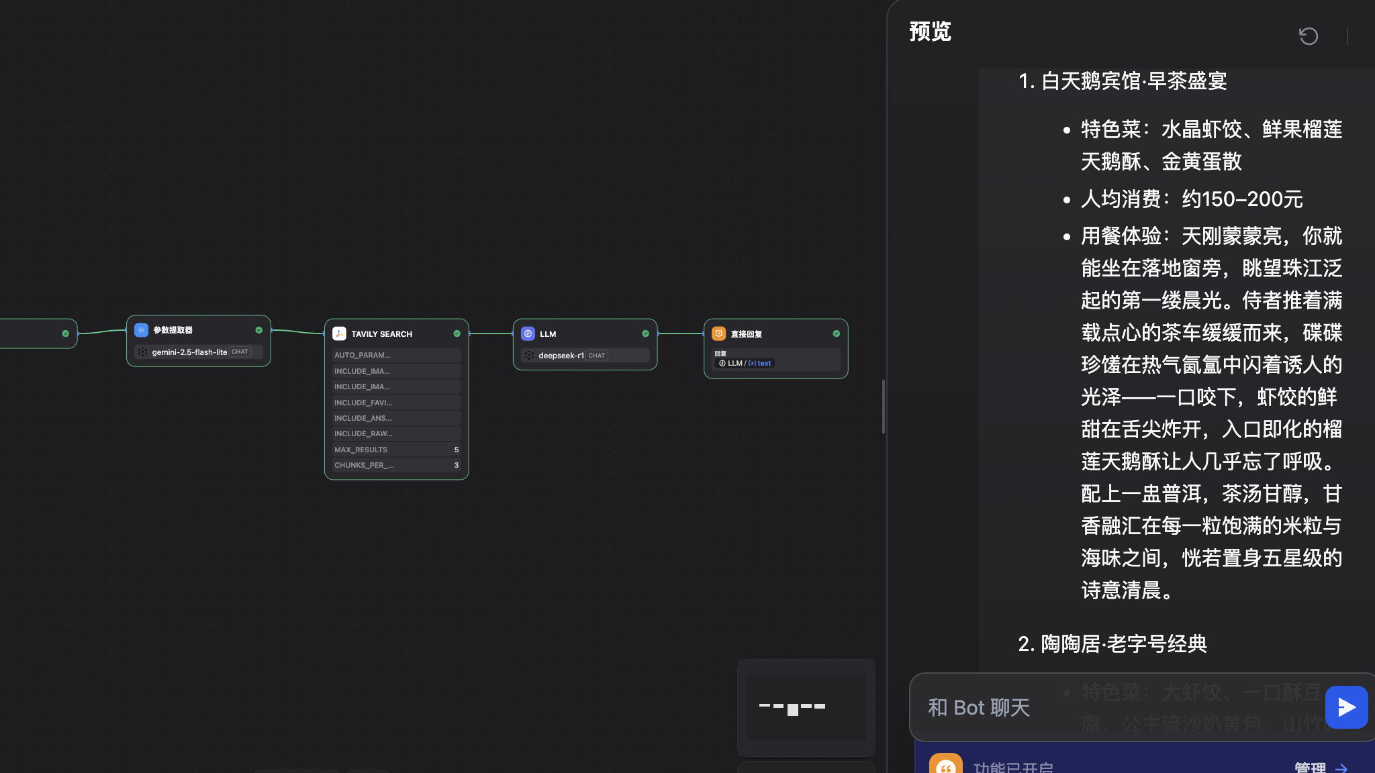Select AUTO_PARAM row in Tavily node
This screenshot has height=773, width=1375.
[x=396, y=355]
